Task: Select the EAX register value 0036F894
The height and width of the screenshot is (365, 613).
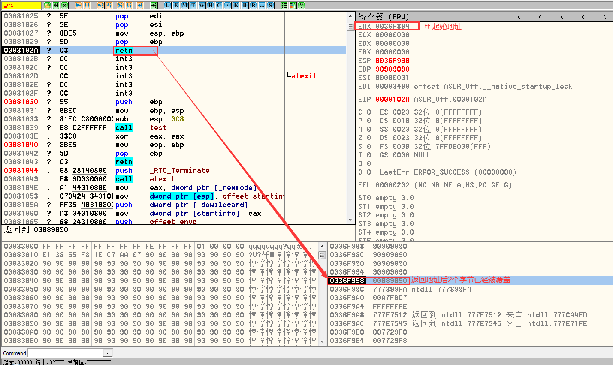Action: point(392,26)
